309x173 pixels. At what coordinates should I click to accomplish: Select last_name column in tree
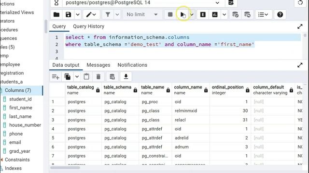[20, 116]
